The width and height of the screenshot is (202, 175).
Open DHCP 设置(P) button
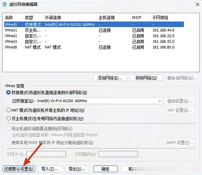pyautogui.click(x=180, y=143)
